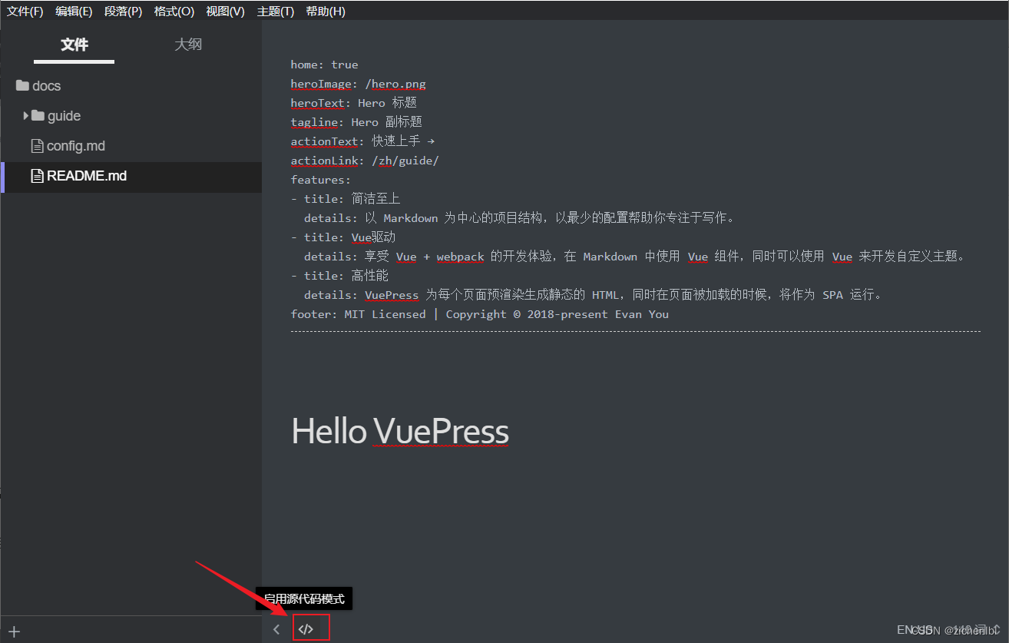Collapse the sidebar with the left angle-bracket icon
Image resolution: width=1009 pixels, height=643 pixels.
coord(276,629)
